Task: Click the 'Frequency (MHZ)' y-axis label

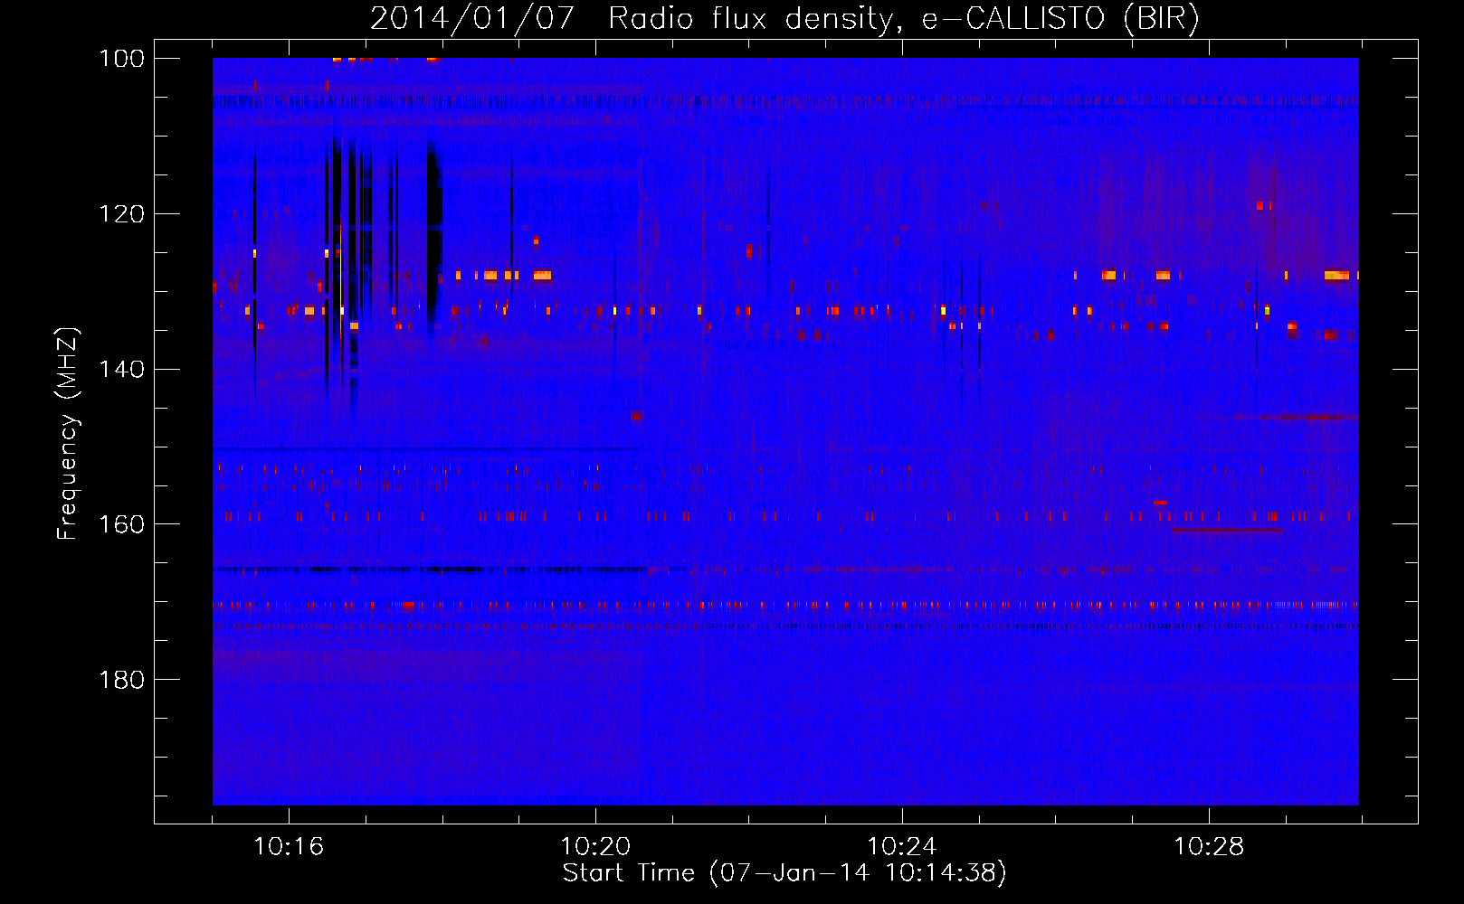Action: (68, 434)
